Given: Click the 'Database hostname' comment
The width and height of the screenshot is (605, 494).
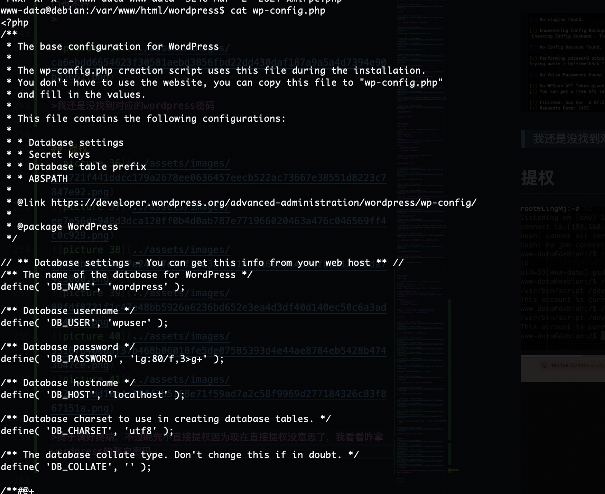Looking at the screenshot, I should pos(68,383).
